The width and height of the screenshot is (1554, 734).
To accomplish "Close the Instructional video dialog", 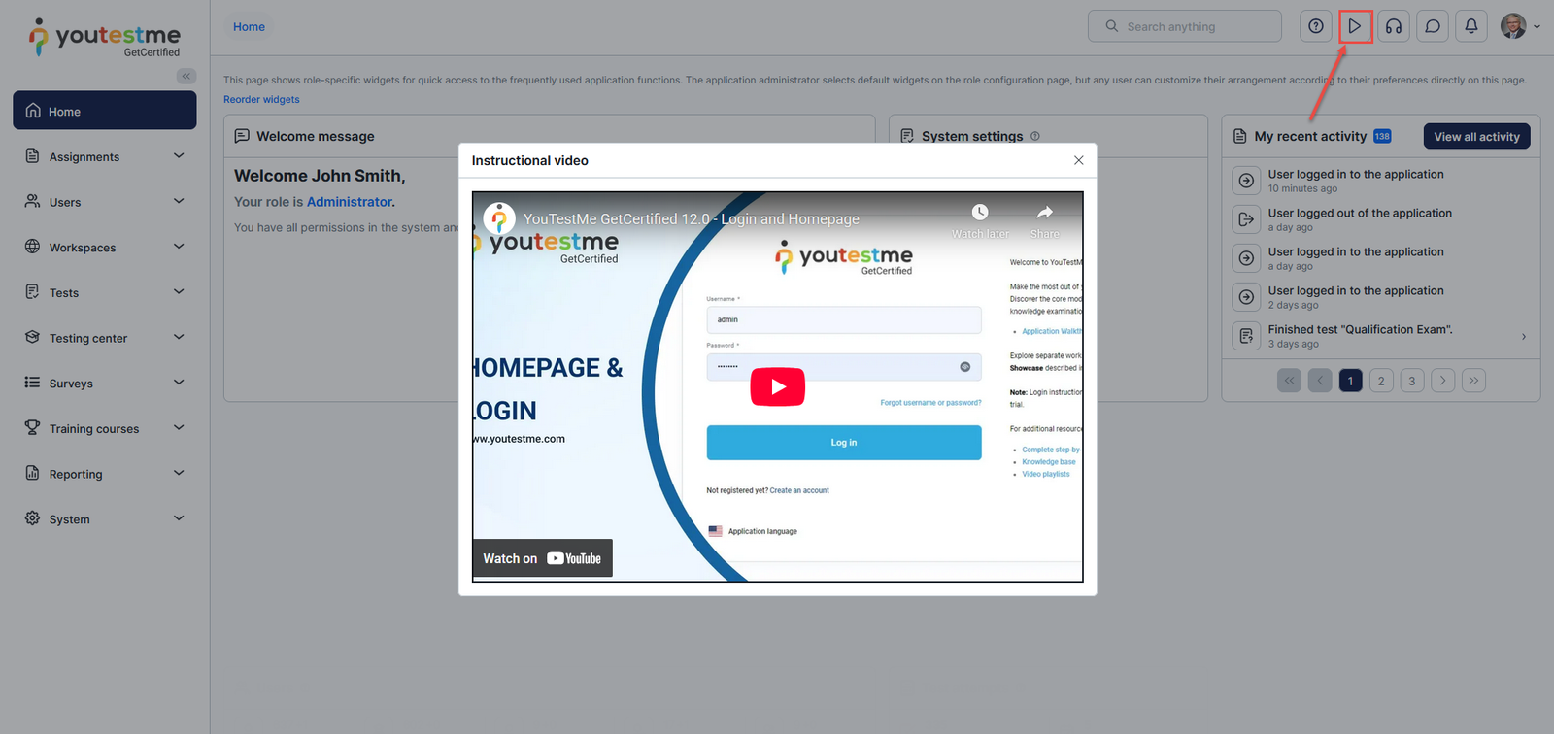I will coord(1078,160).
